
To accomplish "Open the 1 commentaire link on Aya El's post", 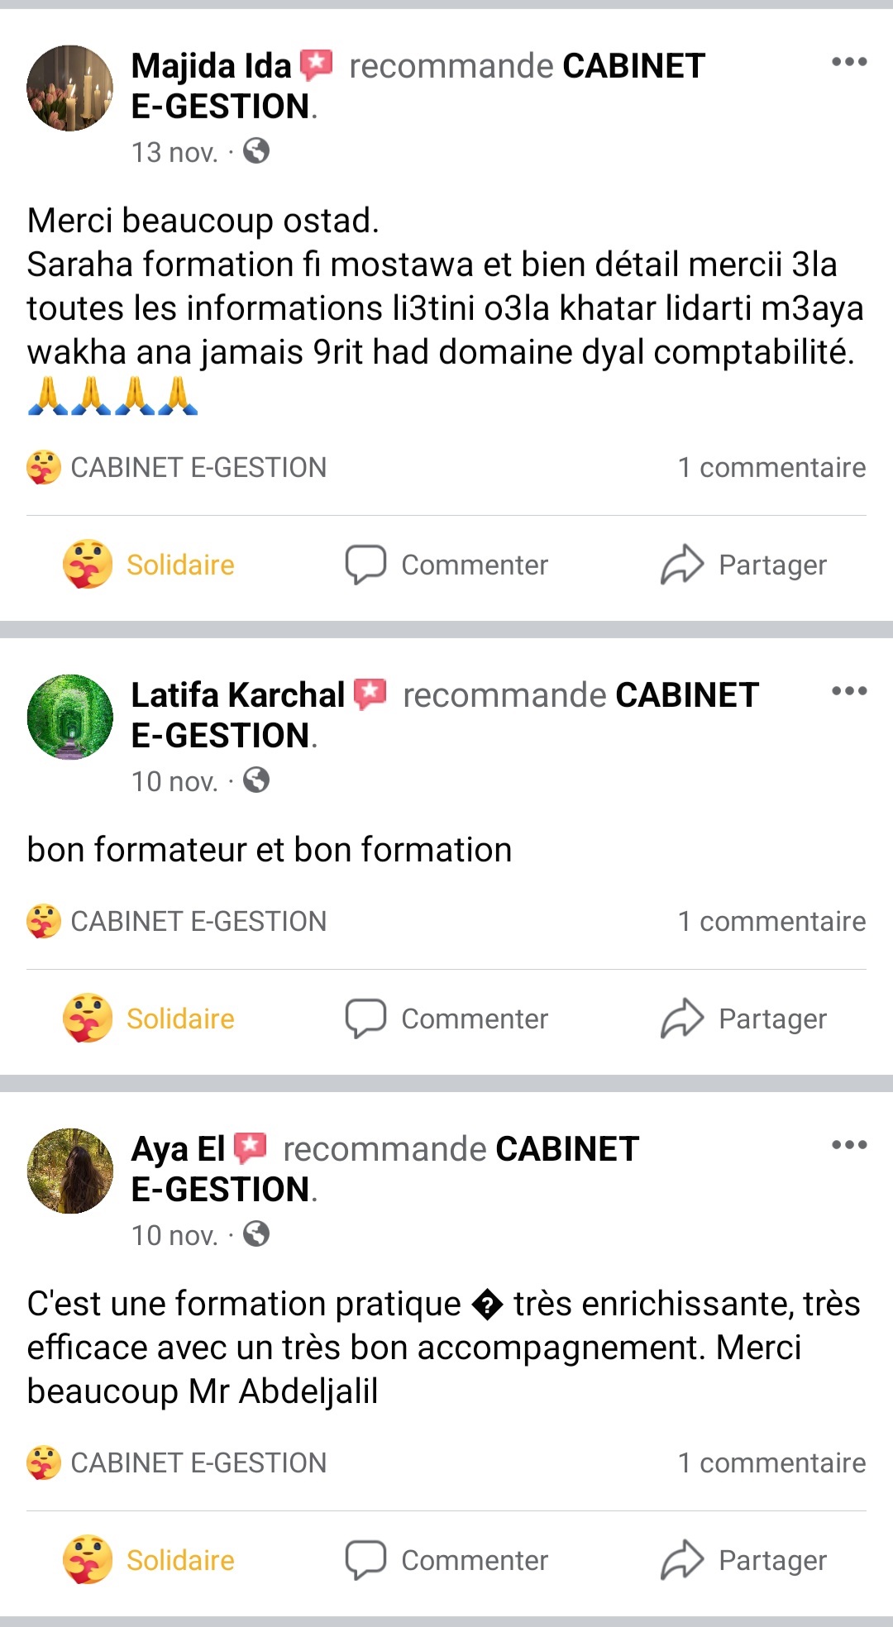I will [771, 1462].
